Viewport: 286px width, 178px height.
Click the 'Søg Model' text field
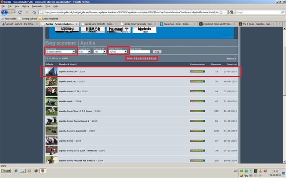[140, 52]
